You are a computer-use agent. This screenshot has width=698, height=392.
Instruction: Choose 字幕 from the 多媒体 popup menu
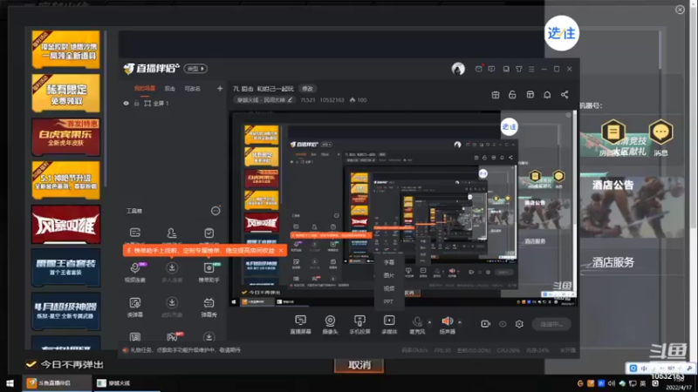point(388,263)
